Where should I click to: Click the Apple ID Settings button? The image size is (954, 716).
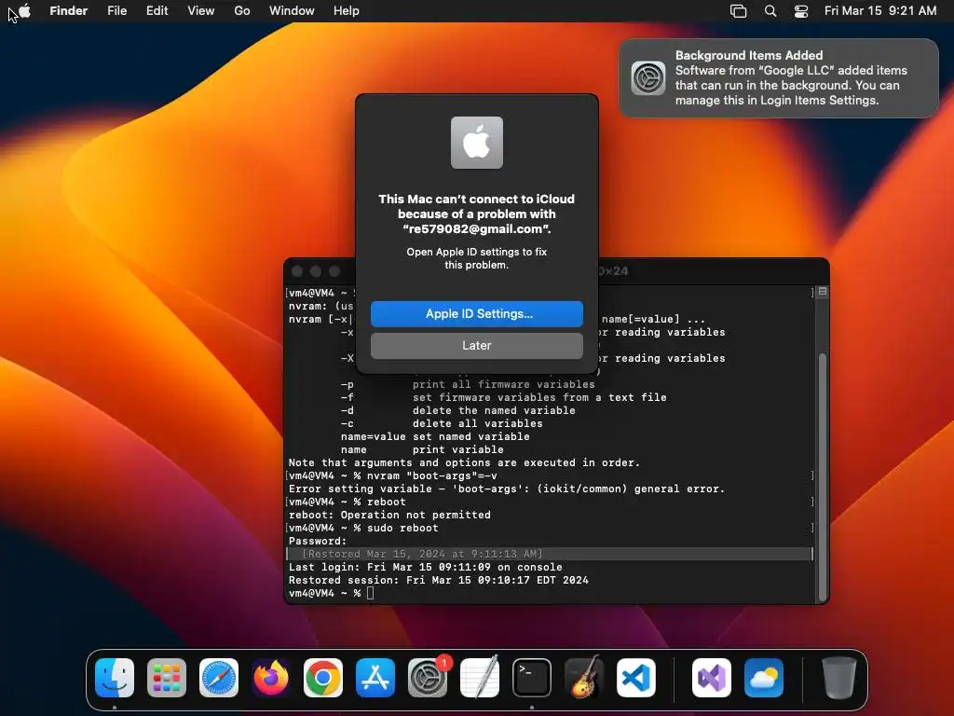477,314
